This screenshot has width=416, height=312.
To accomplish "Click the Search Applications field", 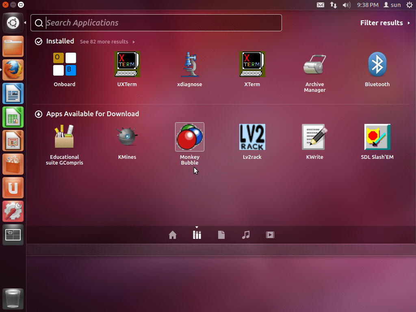I will [x=156, y=23].
